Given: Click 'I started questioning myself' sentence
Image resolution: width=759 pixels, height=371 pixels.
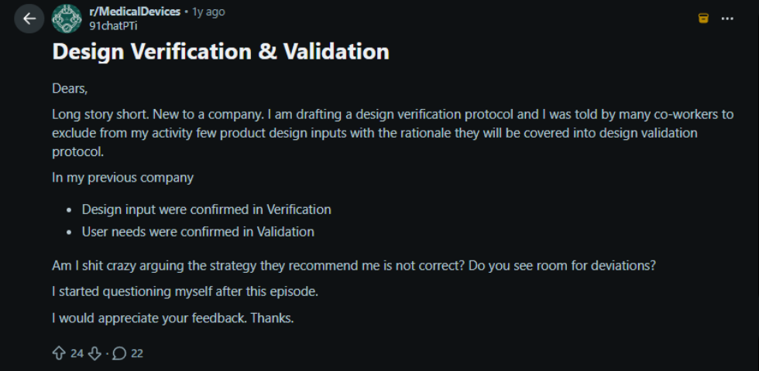Looking at the screenshot, I should (186, 292).
